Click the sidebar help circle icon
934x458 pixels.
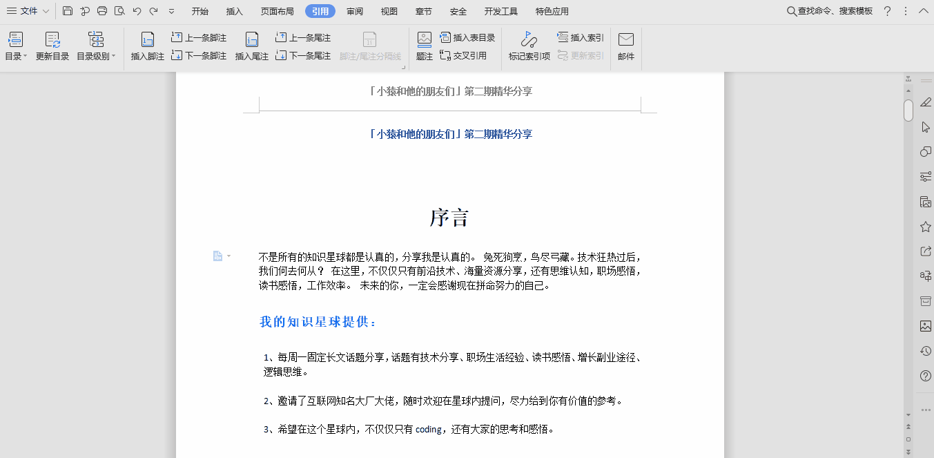tap(926, 376)
